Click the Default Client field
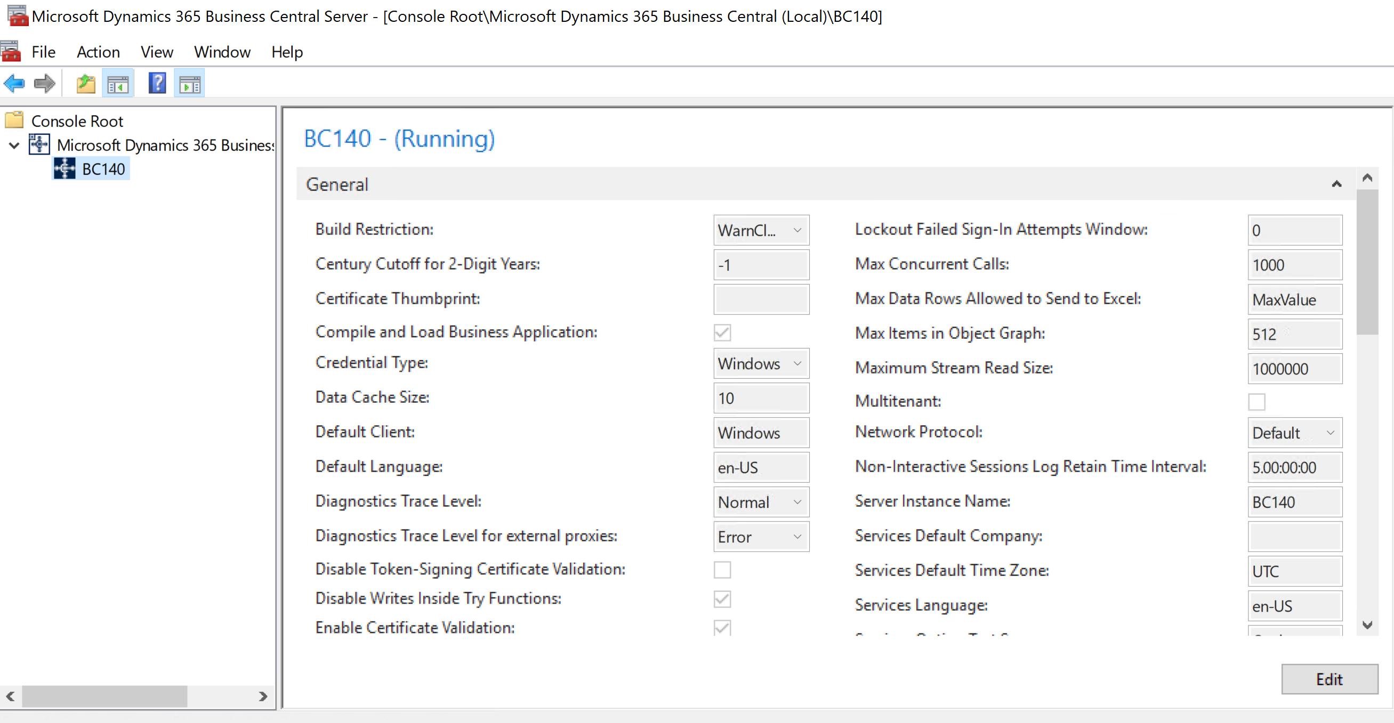The image size is (1394, 723). tap(761, 433)
